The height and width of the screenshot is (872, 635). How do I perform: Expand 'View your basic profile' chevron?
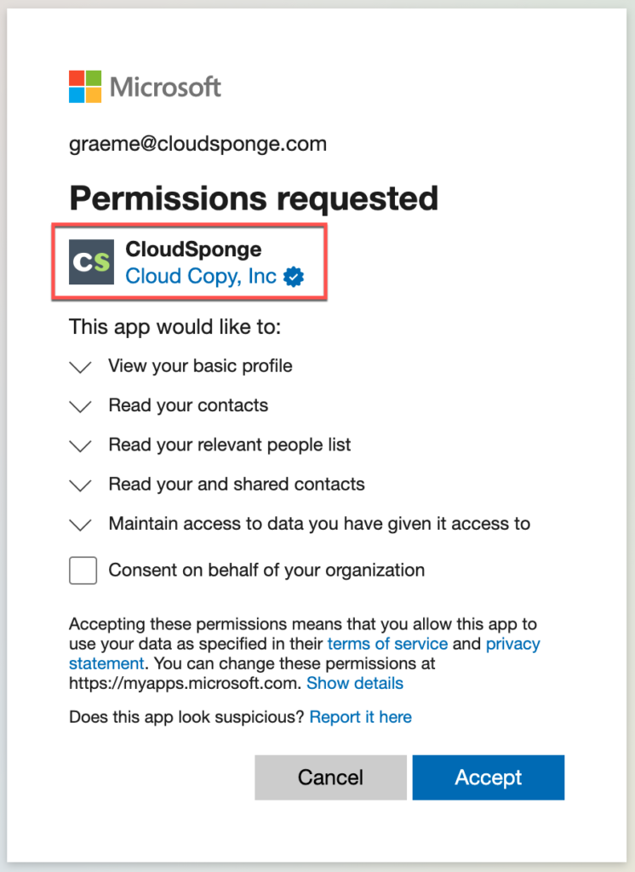click(x=81, y=367)
